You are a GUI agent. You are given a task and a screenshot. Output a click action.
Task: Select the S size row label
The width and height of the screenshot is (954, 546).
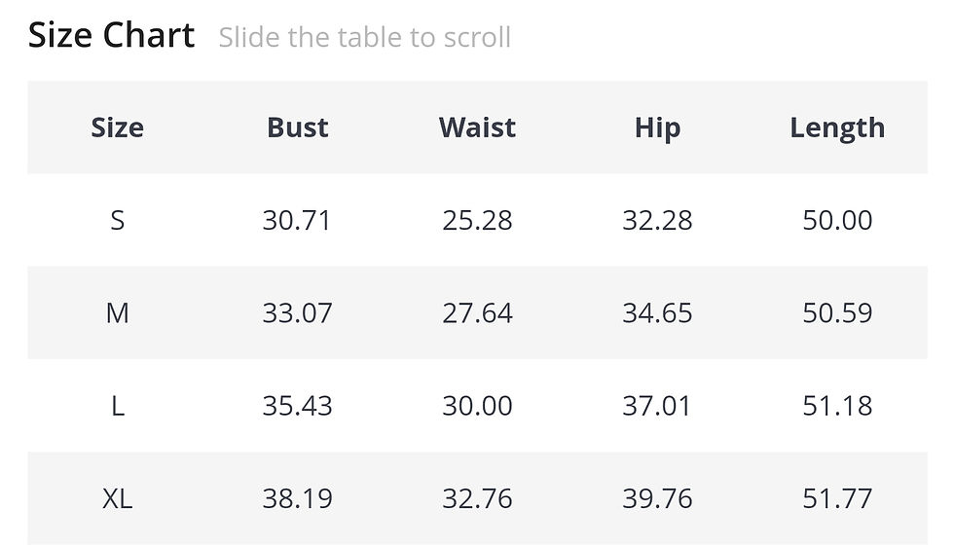click(118, 220)
